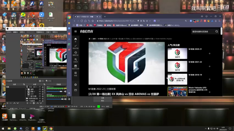This screenshot has width=234, height=131.
Task: Add a new scene in OBS
Action: pos(7,103)
